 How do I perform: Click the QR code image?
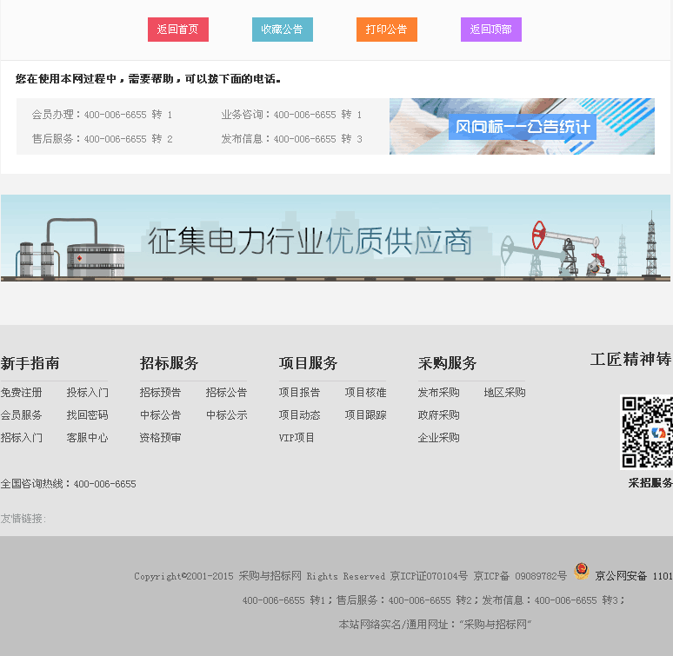(x=647, y=432)
